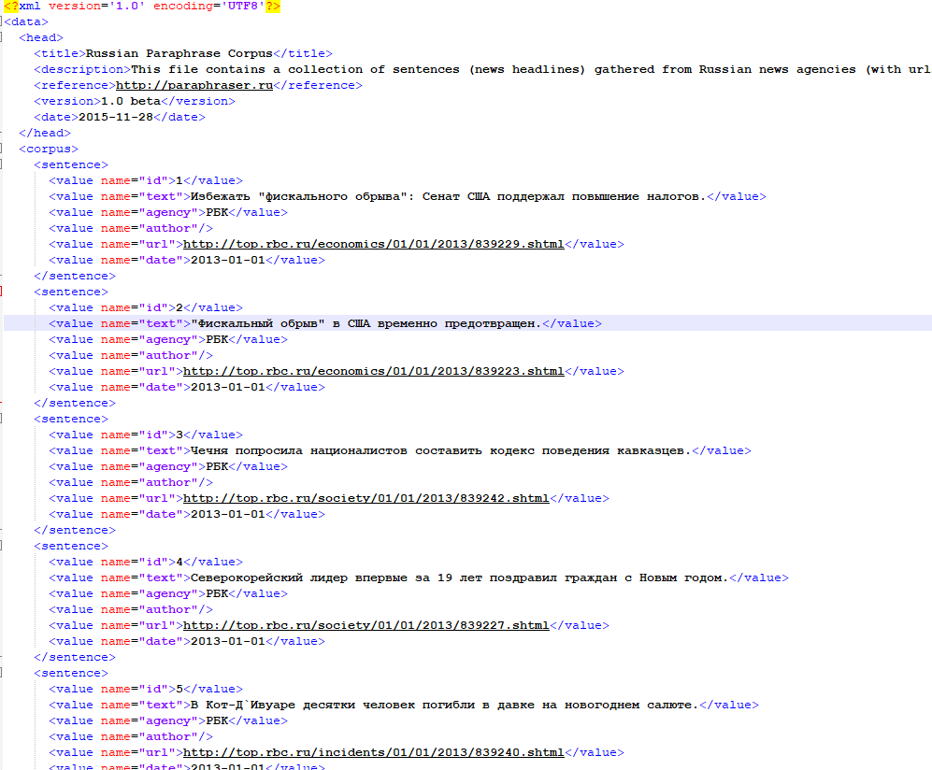Open the http://paraphraser.ru reference link

[194, 86]
